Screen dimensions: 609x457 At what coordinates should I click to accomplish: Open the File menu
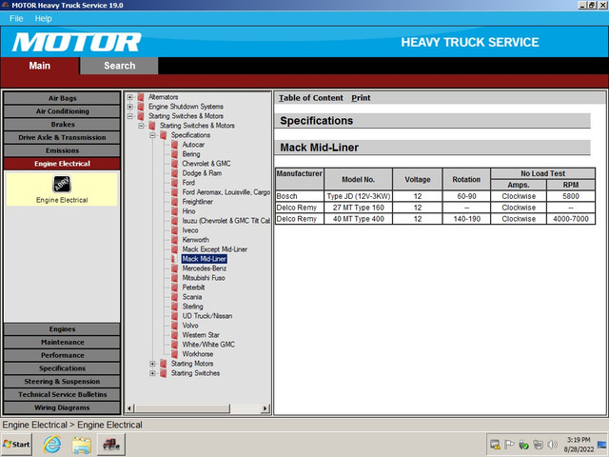click(x=16, y=19)
